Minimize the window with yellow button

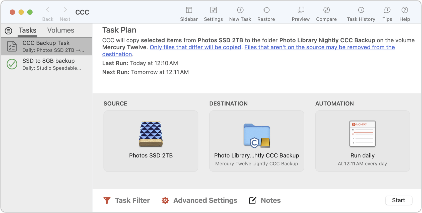(21, 12)
